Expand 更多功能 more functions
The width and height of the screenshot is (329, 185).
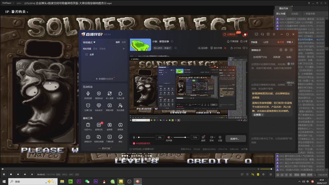[104, 148]
